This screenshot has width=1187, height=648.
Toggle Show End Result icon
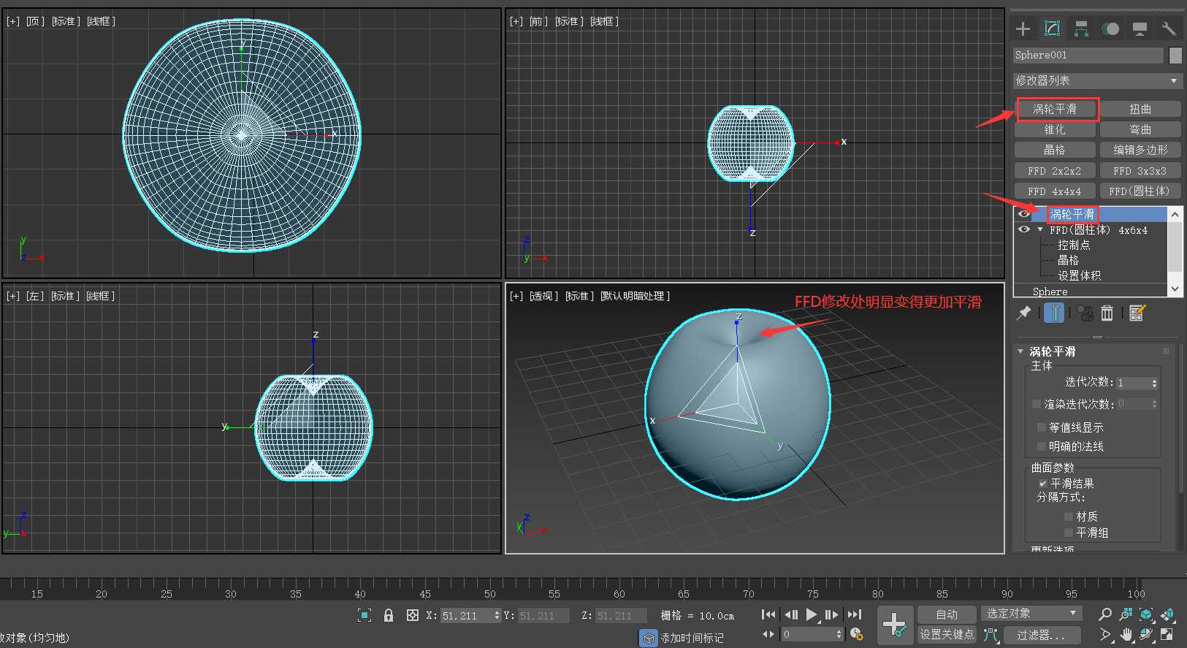1054,313
